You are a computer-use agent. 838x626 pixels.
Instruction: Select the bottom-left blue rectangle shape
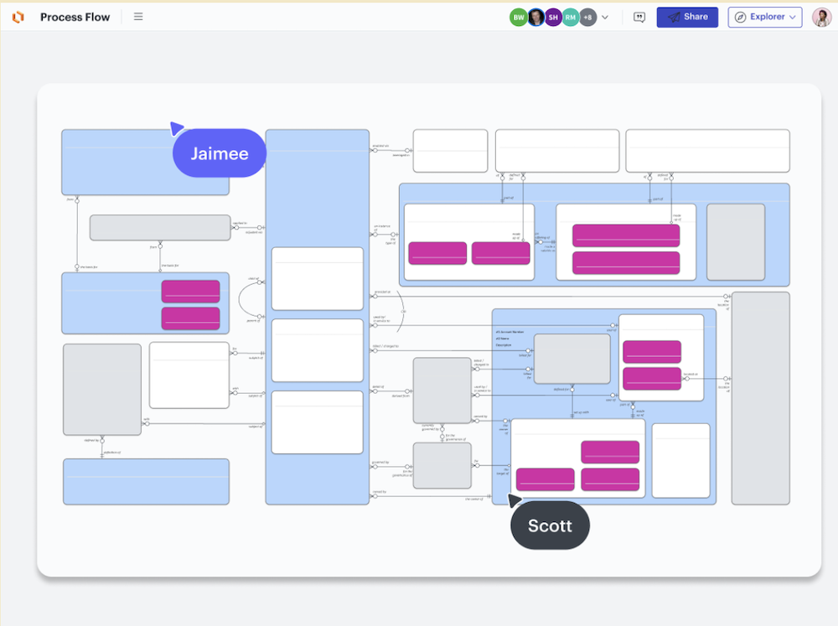pos(146,481)
